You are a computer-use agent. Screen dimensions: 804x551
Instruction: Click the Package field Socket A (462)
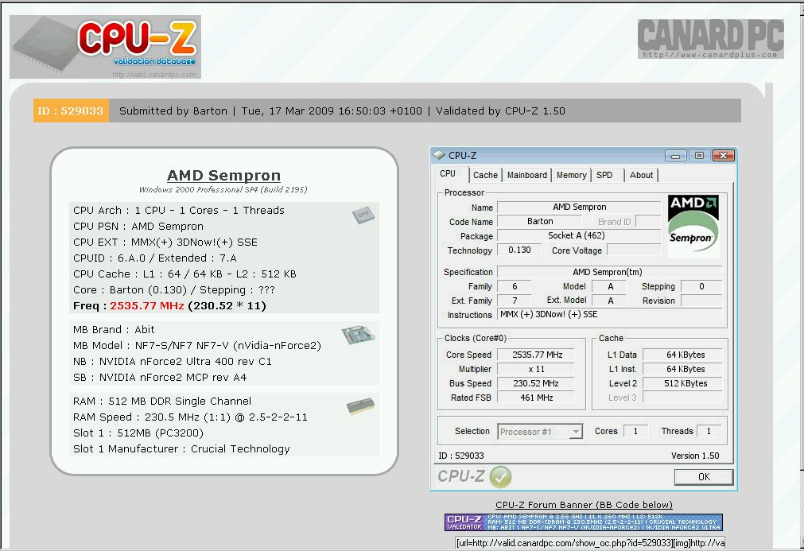[580, 236]
